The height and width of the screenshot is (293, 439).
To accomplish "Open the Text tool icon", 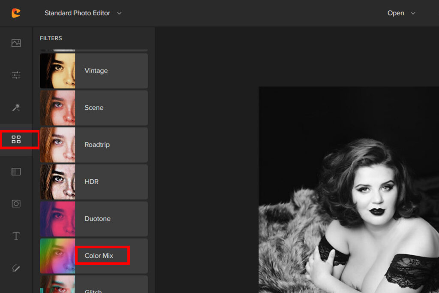I will 16,236.
